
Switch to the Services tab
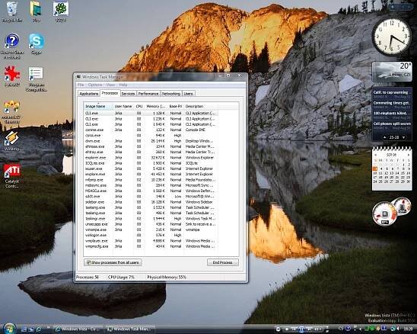coord(128,94)
